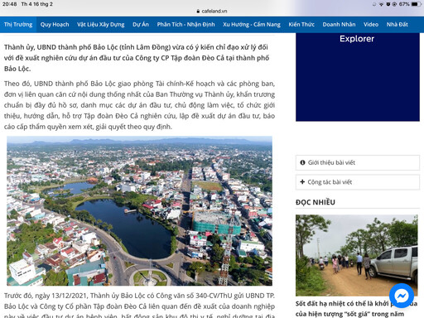Open the Cộng tác bài viết button

(358, 182)
